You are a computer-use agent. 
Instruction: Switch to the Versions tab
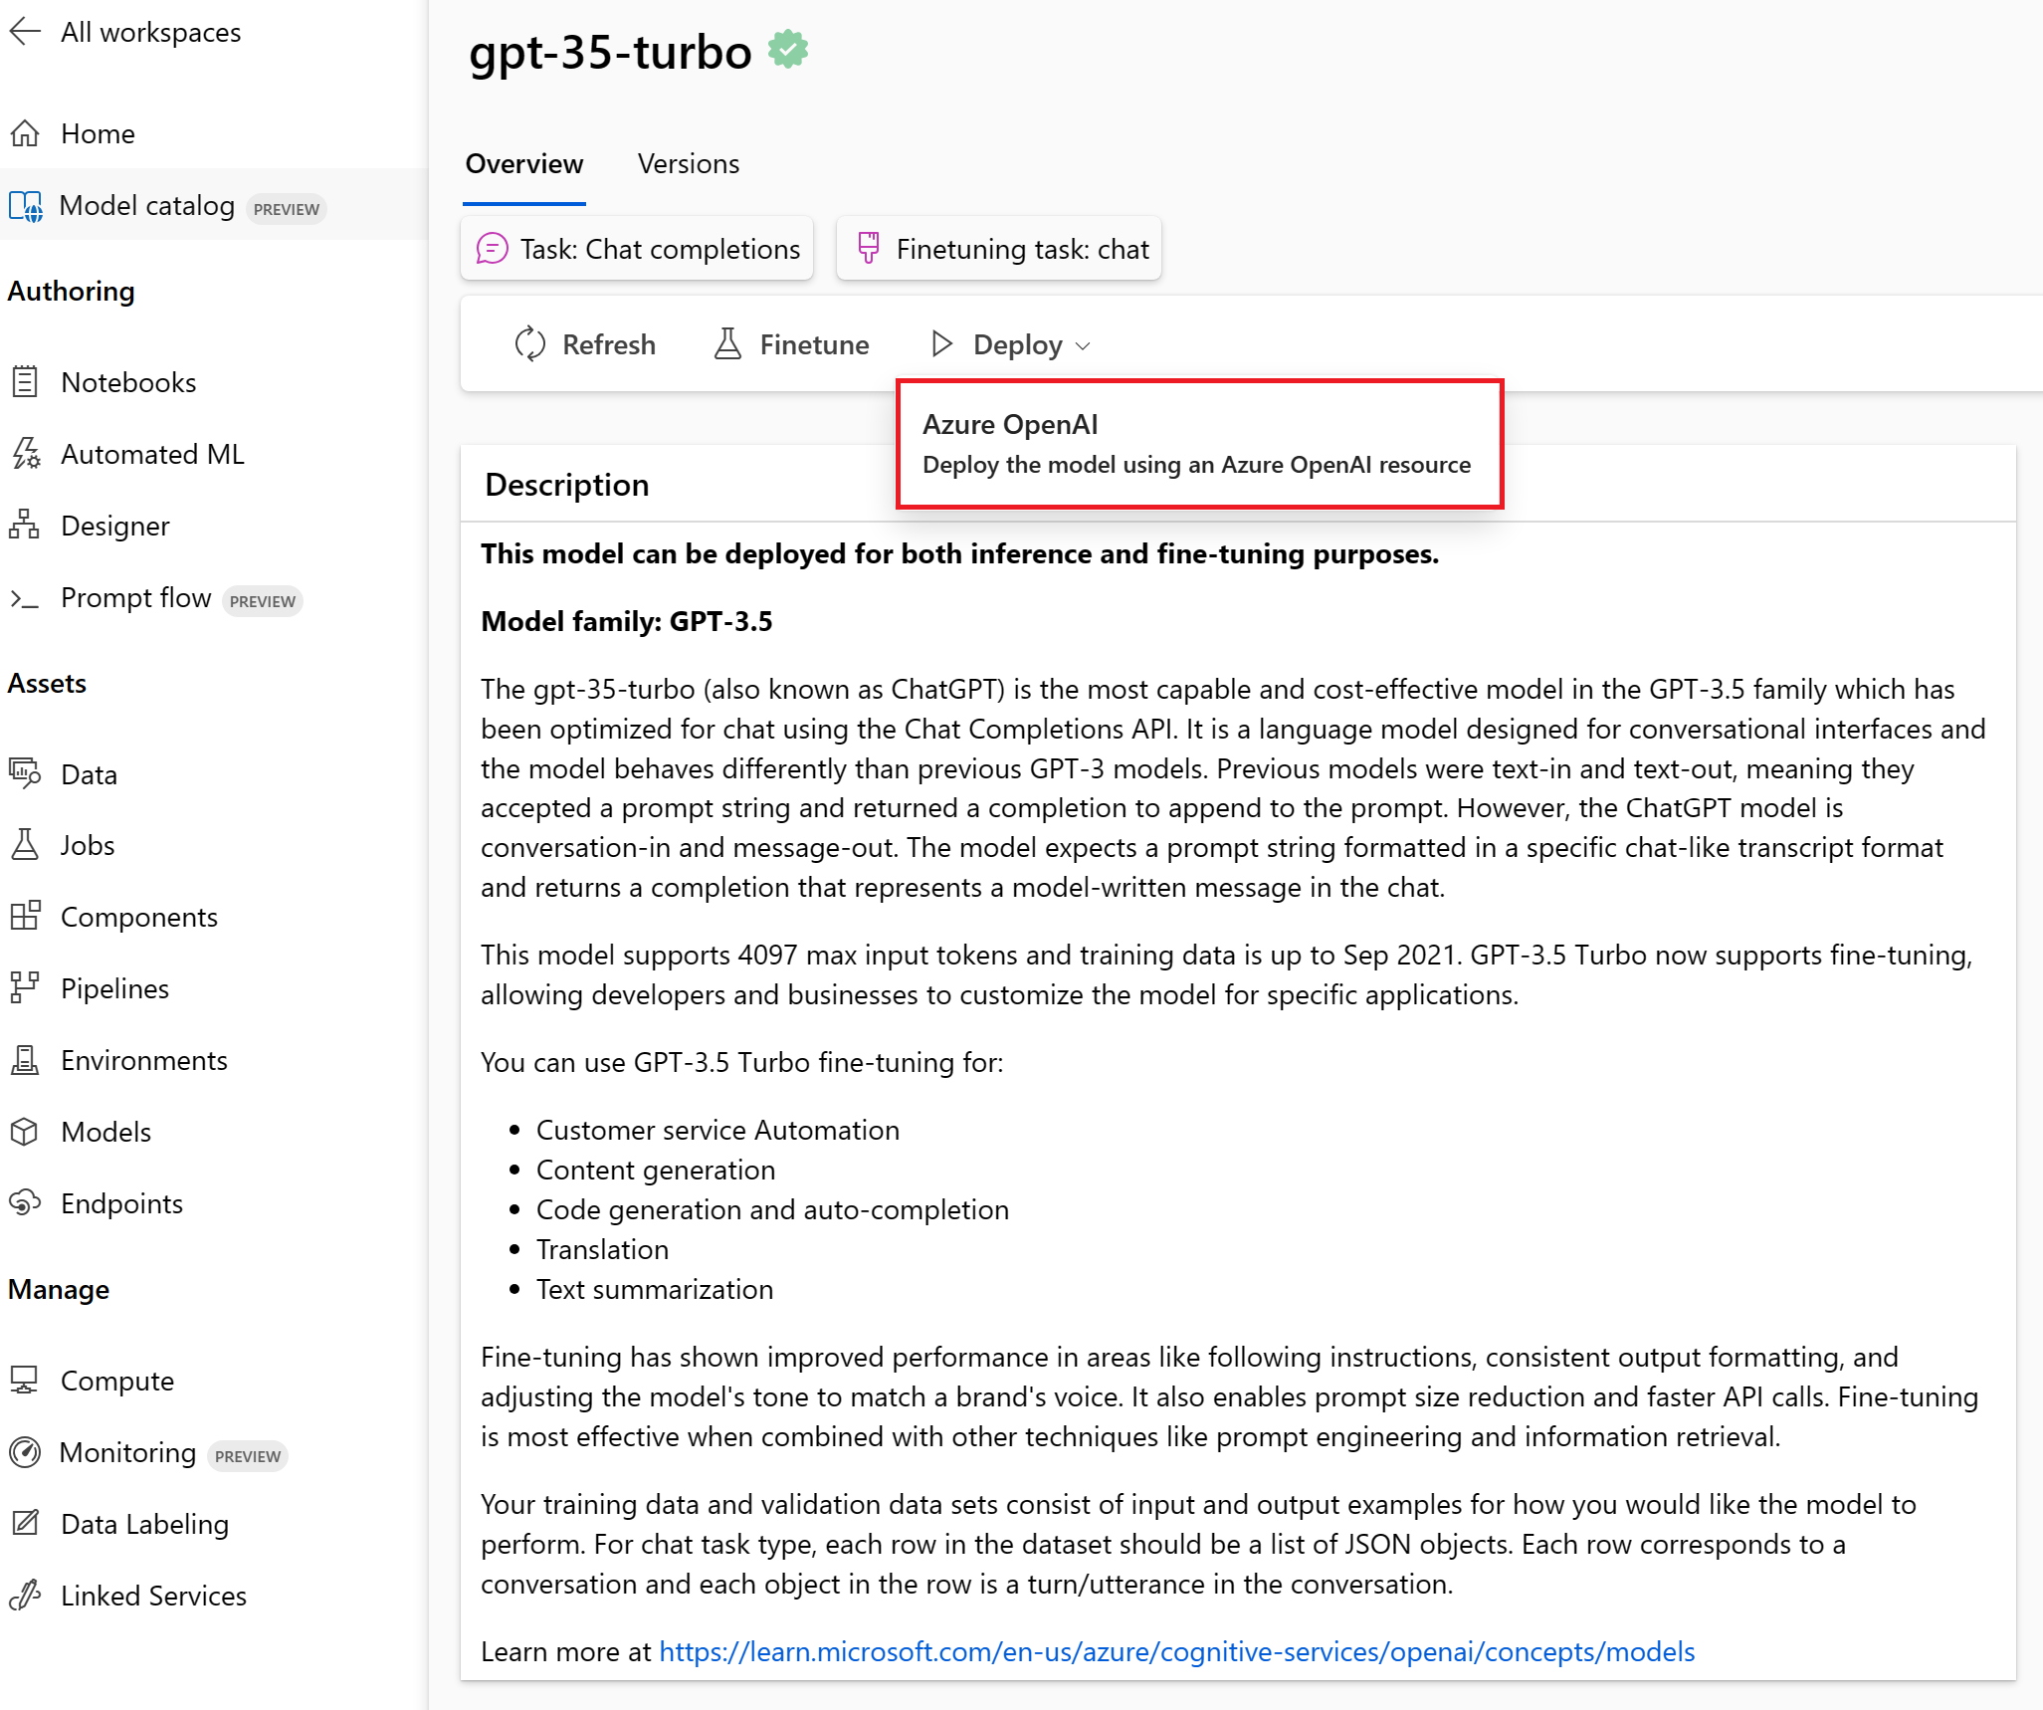point(689,163)
